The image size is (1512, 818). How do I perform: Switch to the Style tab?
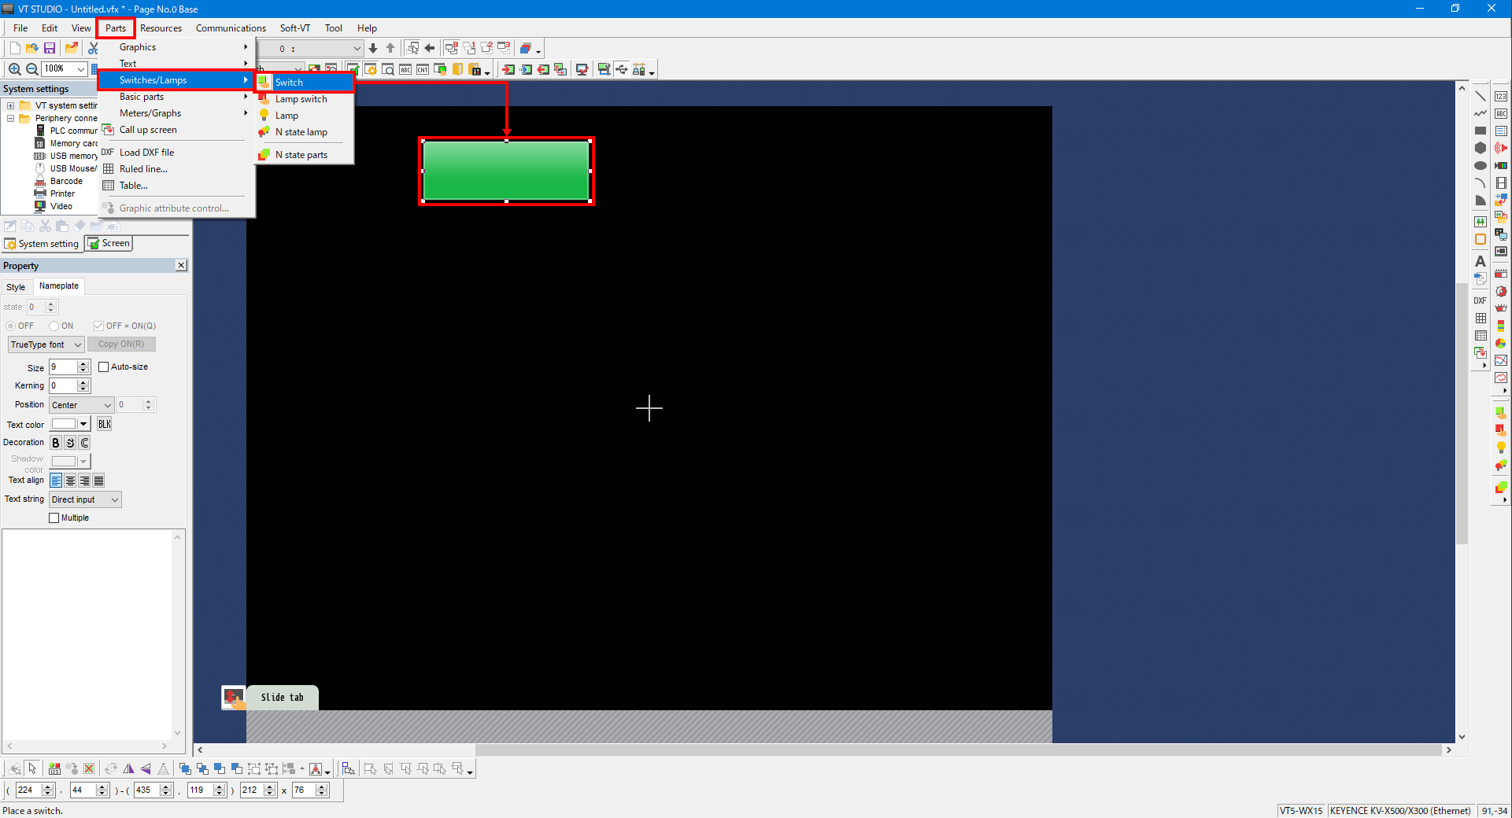[x=16, y=287]
